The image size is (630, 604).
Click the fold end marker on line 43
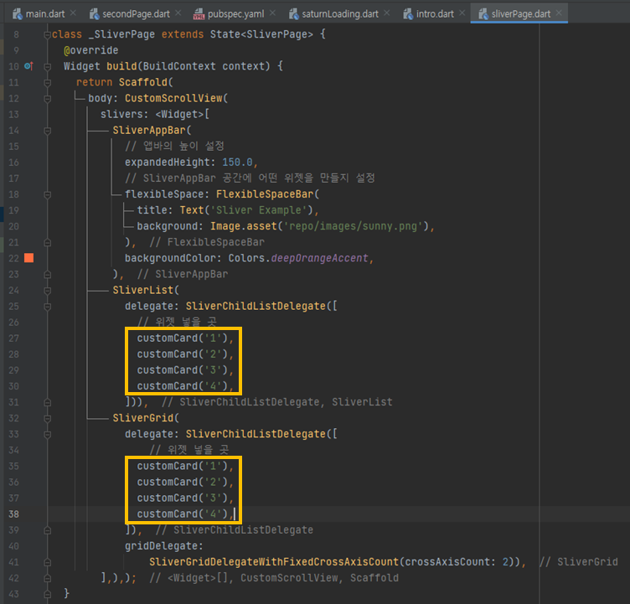coord(48,594)
